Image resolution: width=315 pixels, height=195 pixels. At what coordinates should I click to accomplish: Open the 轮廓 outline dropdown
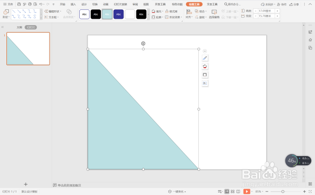coord(157,17)
